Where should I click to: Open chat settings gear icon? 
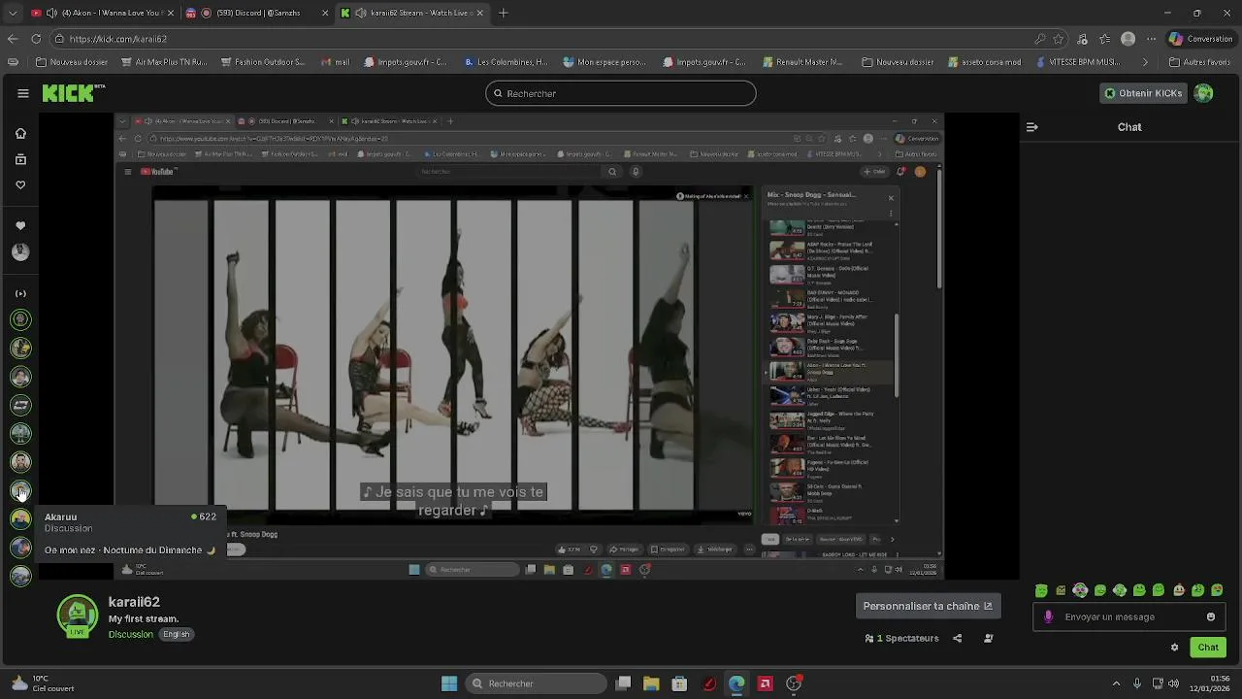(x=1174, y=648)
